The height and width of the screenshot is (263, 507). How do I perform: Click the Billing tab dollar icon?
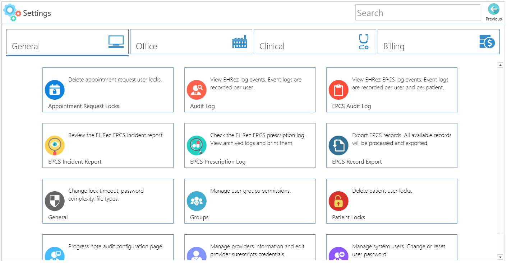(x=487, y=42)
